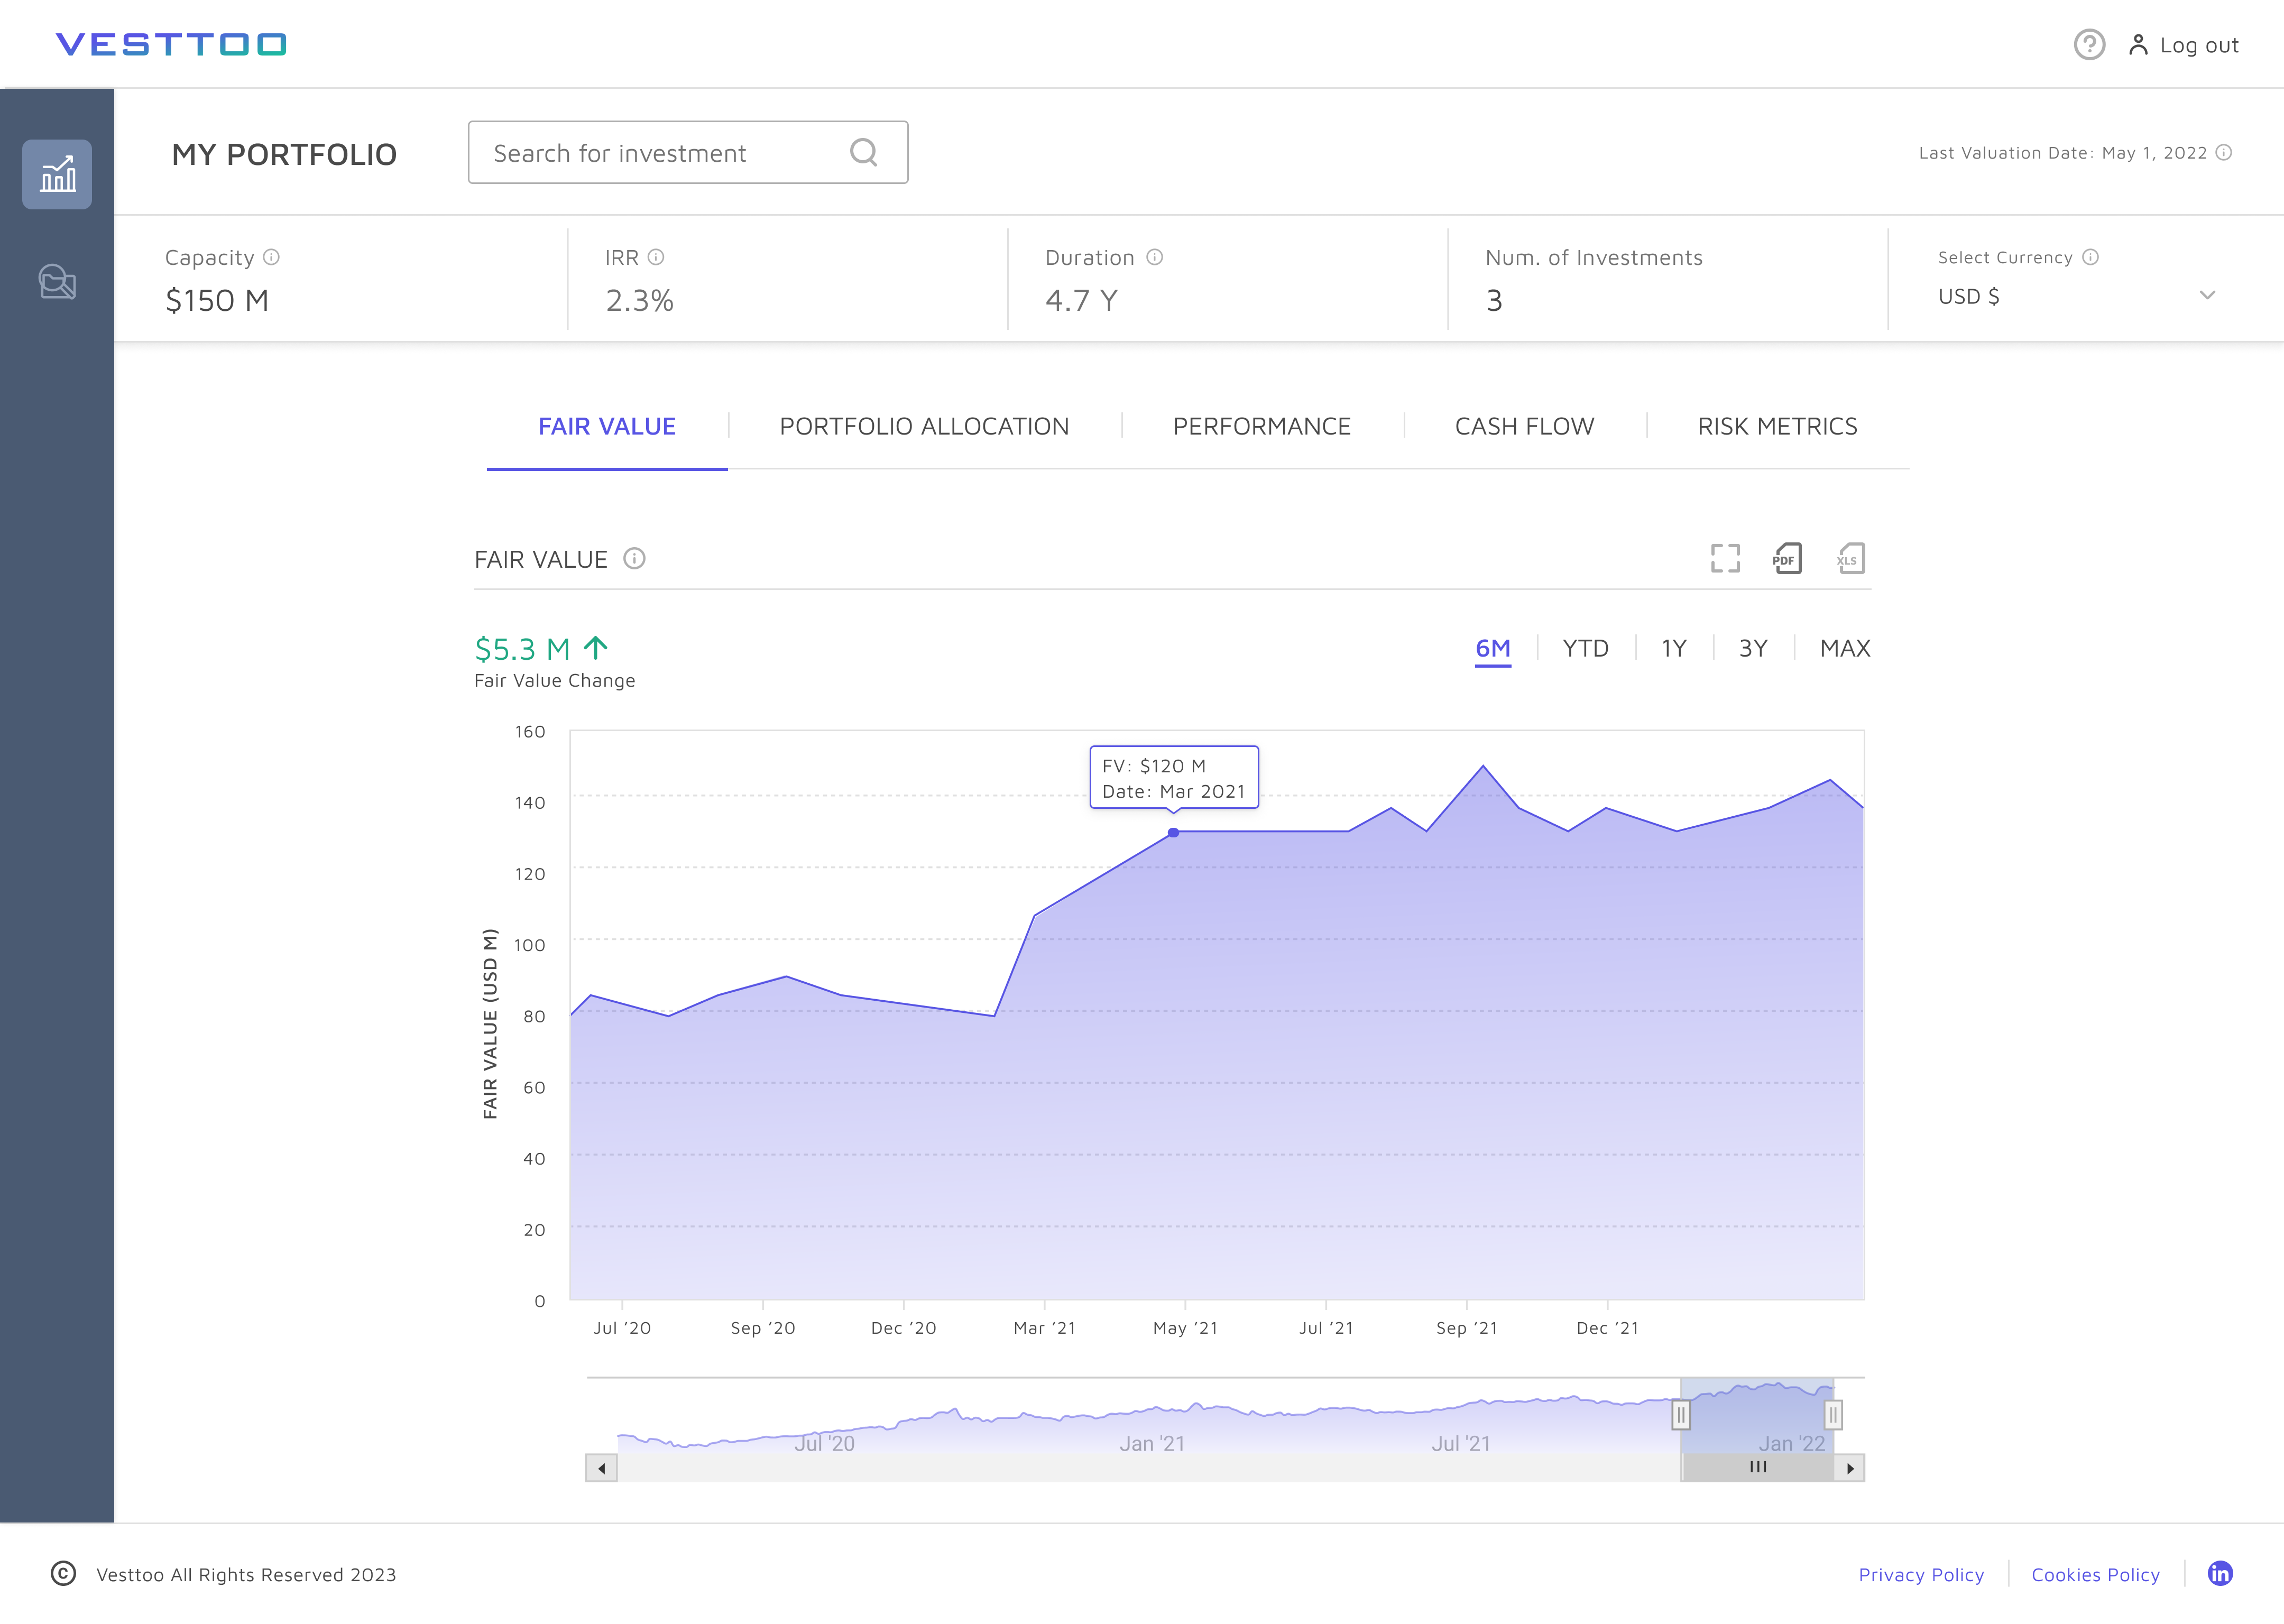Open the Cash Flow tab
Image resolution: width=2284 pixels, height=1624 pixels.
click(1524, 426)
